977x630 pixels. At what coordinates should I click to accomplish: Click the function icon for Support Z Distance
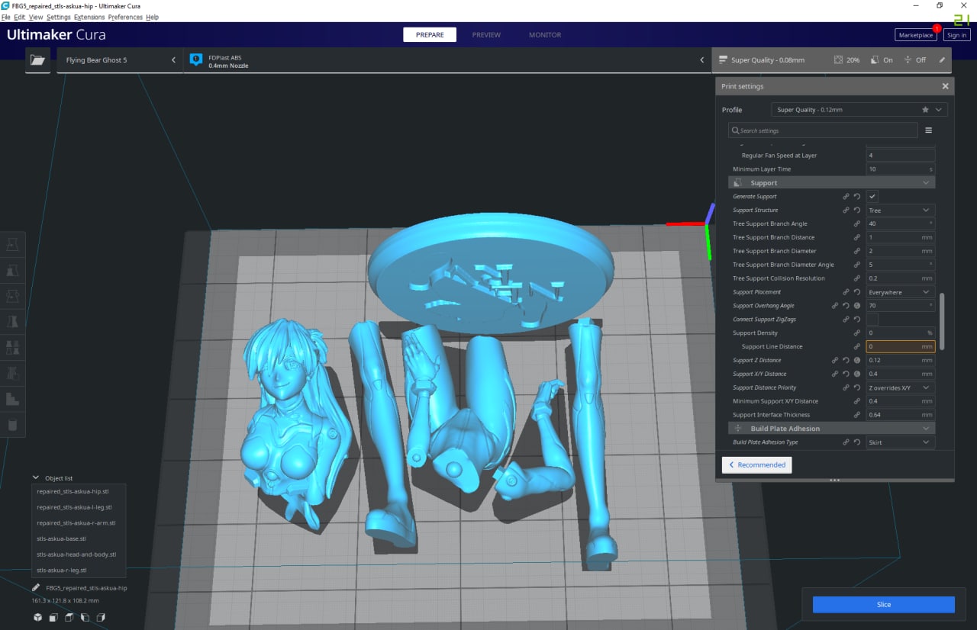(857, 360)
